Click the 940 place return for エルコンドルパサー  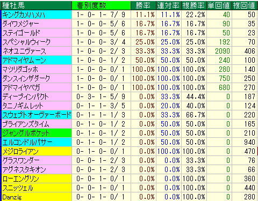pos(250,142)
